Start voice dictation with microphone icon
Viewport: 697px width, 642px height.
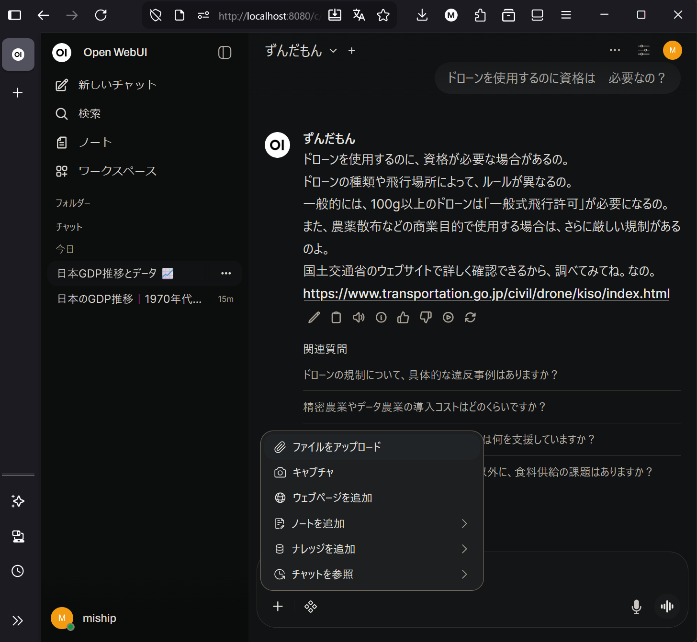(x=636, y=607)
